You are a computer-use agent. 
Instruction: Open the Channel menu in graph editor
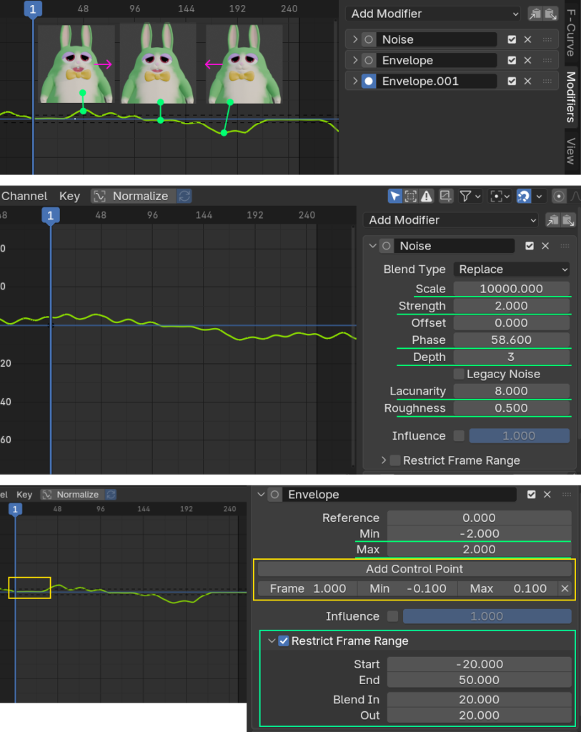(x=24, y=196)
